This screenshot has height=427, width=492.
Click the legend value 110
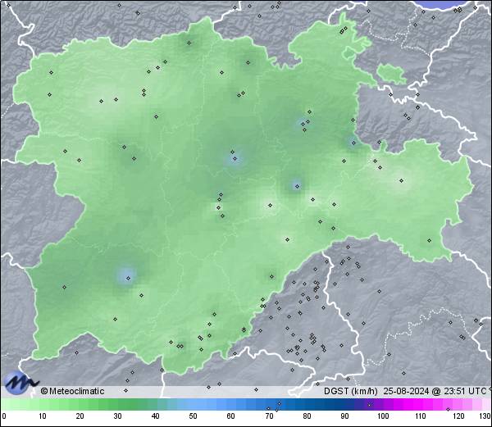pos(421,416)
